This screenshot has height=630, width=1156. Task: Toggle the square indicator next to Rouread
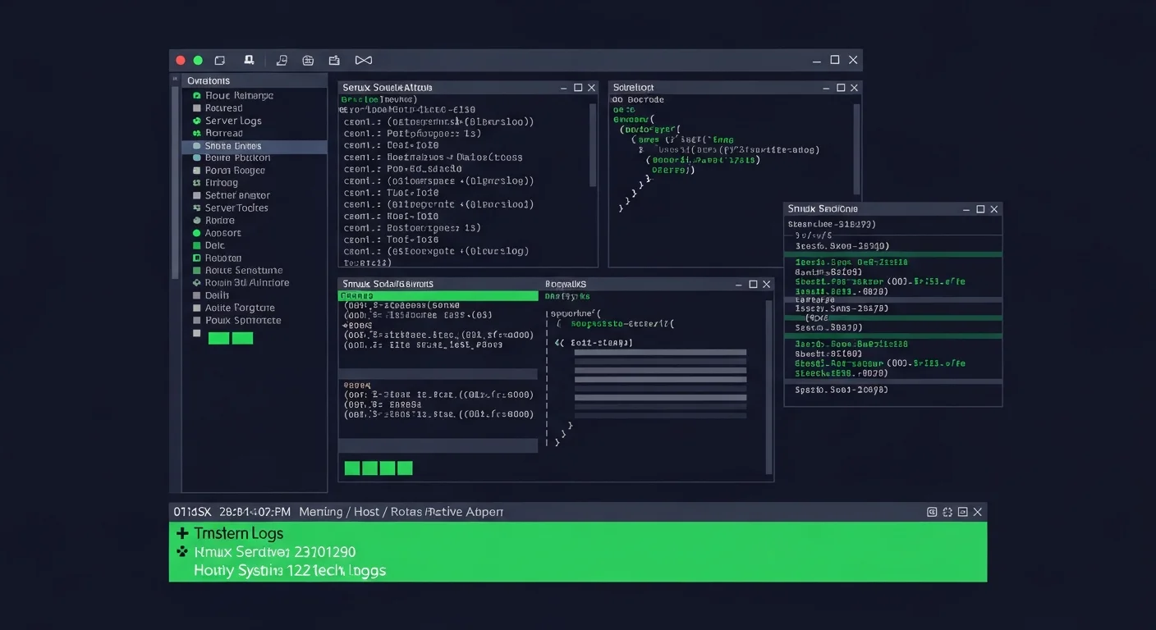195,107
